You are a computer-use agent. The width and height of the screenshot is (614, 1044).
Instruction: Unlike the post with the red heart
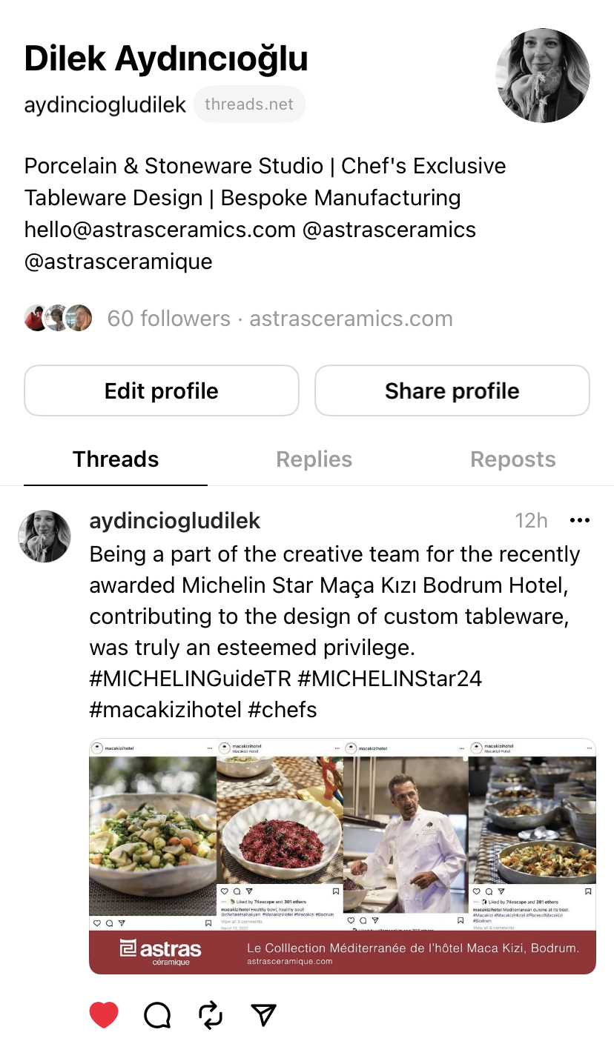click(104, 1014)
